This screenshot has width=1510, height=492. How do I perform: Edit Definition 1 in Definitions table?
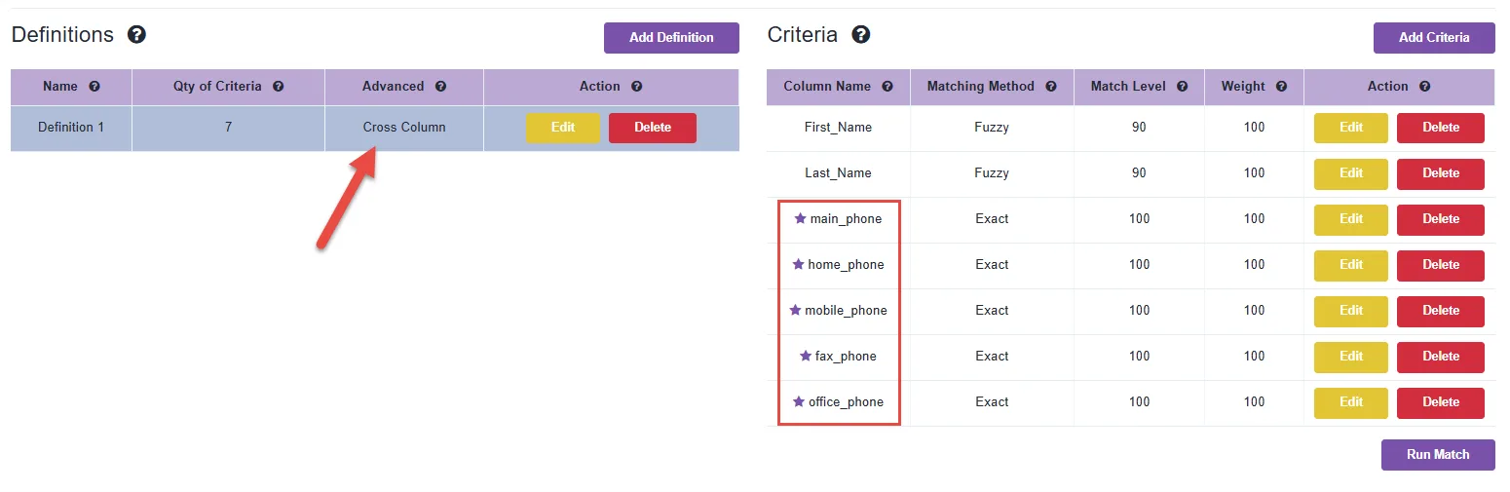click(x=563, y=128)
